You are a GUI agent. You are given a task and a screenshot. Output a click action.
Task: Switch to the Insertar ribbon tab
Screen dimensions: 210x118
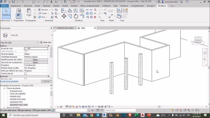point(56,6)
